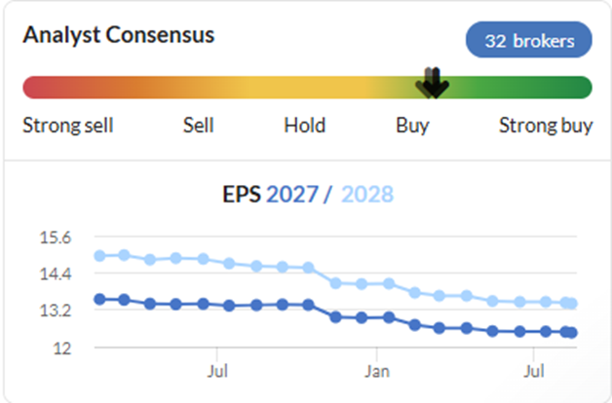This screenshot has height=403, width=612.
Task: Click the 12 y-axis baseline label
Action: tap(62, 348)
